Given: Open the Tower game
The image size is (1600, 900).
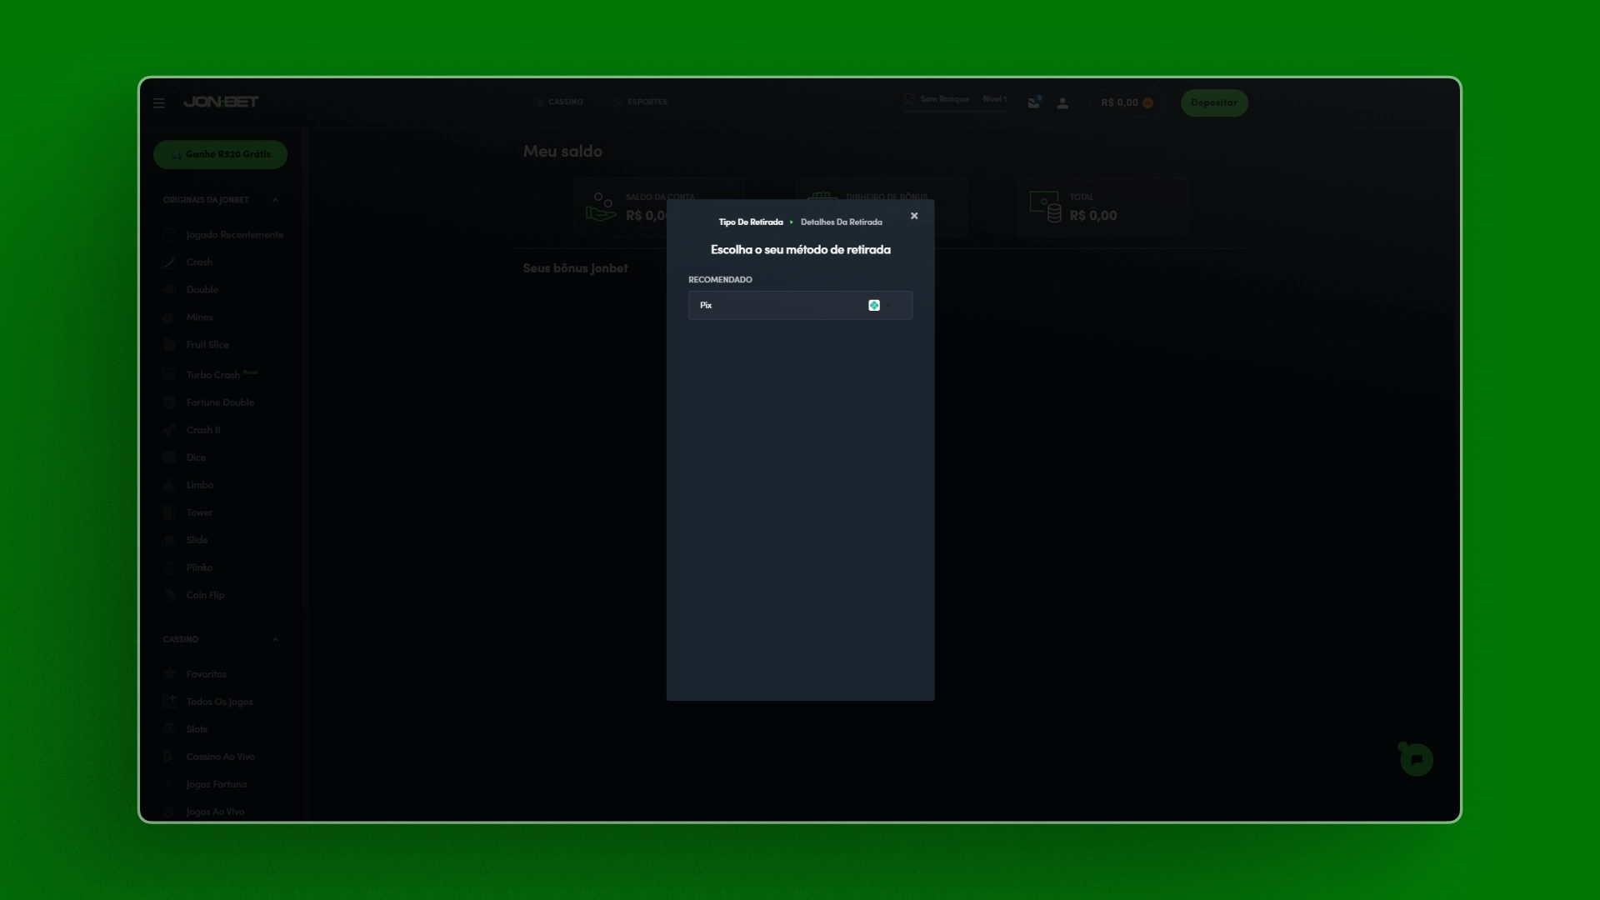Looking at the screenshot, I should [188, 512].
